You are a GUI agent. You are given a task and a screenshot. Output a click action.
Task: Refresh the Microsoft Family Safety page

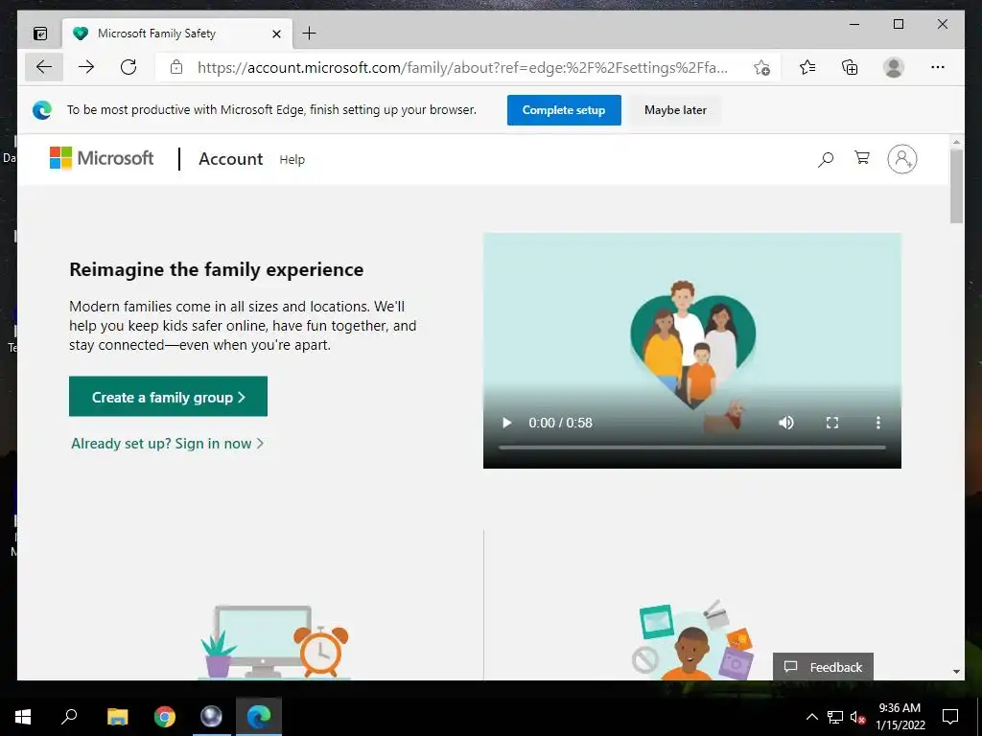point(129,67)
